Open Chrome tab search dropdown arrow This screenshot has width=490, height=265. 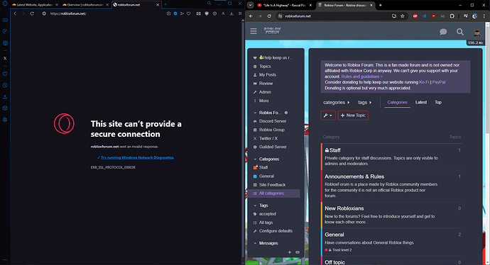coord(250,5)
